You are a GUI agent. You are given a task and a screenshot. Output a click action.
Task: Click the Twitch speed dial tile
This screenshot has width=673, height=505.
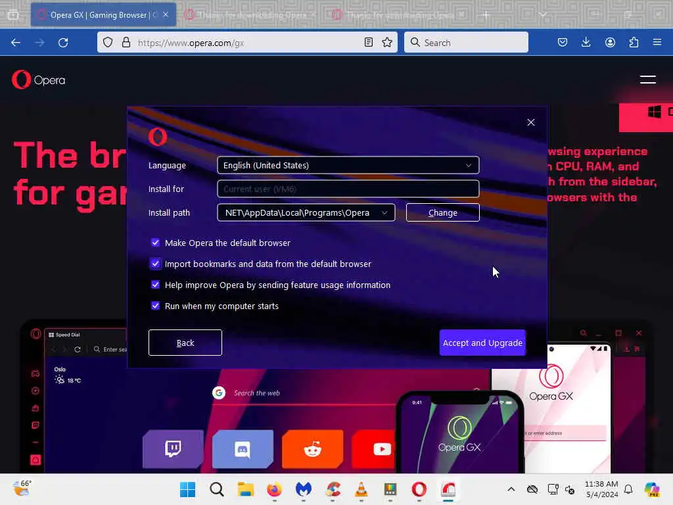[x=173, y=448]
